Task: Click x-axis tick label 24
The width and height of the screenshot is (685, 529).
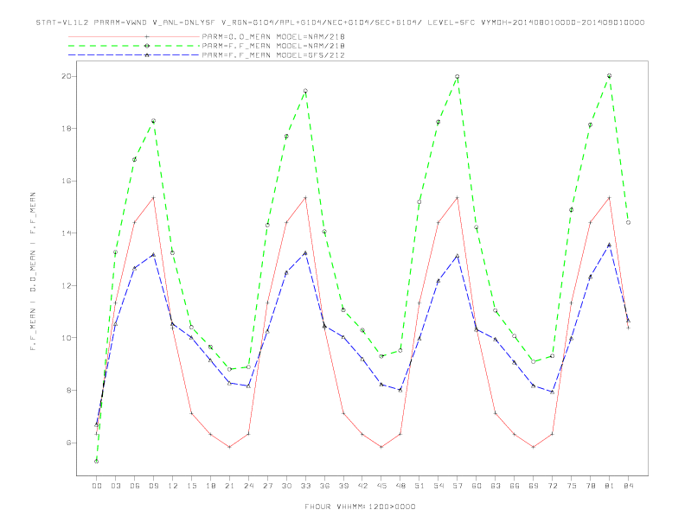Action: click(248, 486)
